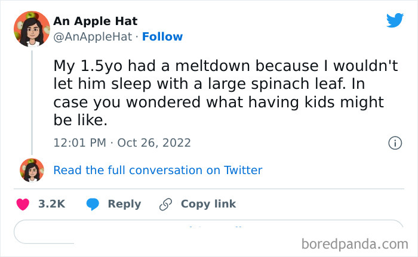Screen dimensions: 418x257
Task: Click the small avatar beside conversation link
Action: [32, 170]
